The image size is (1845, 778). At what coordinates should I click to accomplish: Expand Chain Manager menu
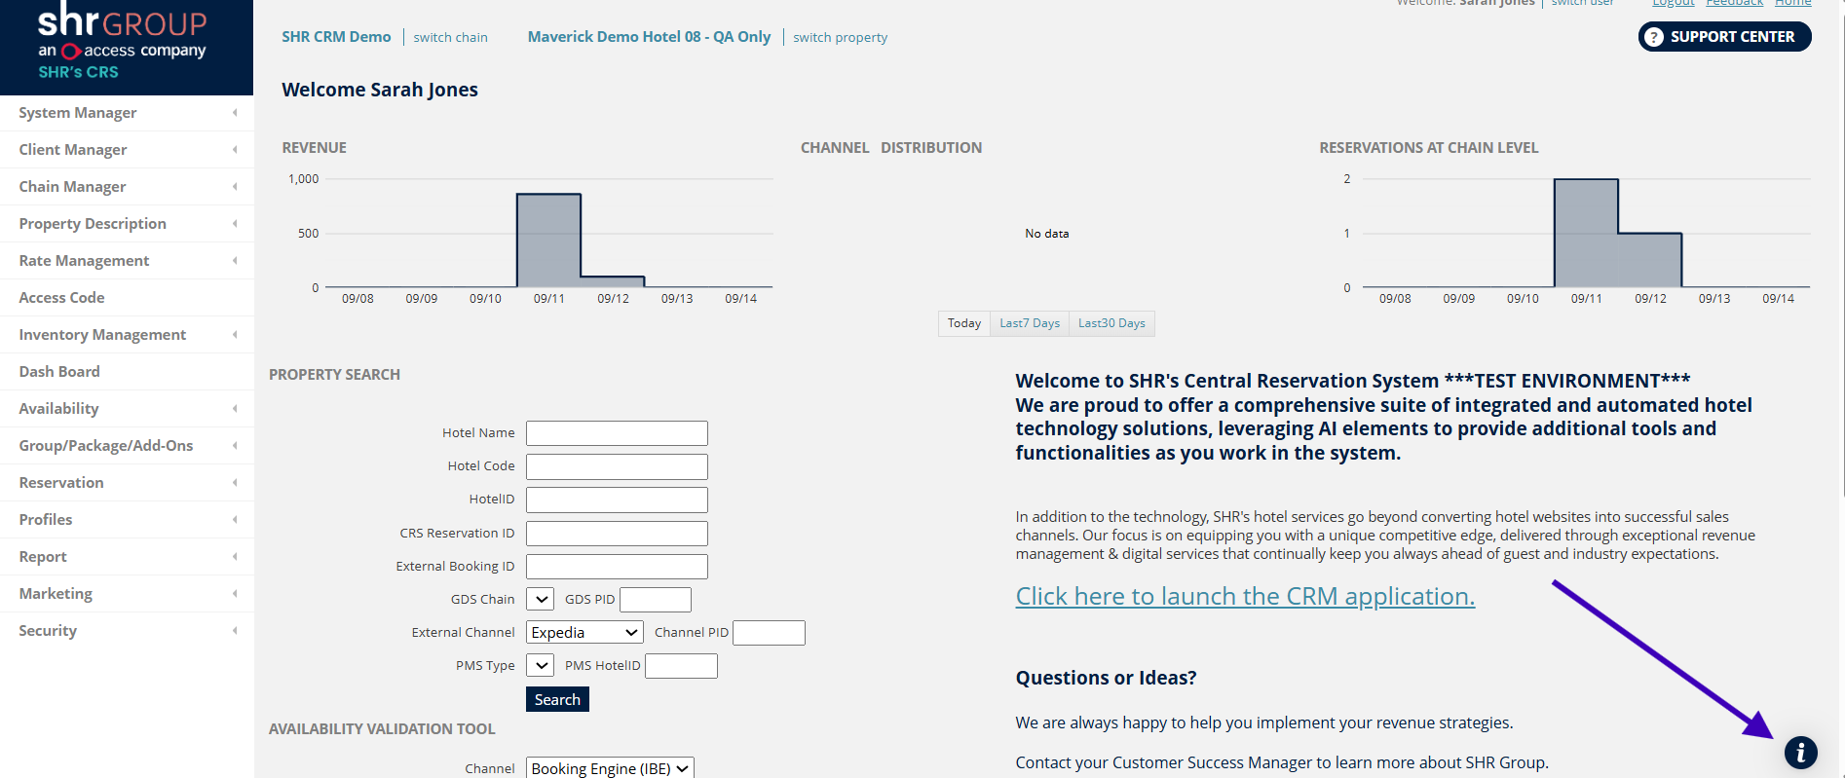(127, 187)
